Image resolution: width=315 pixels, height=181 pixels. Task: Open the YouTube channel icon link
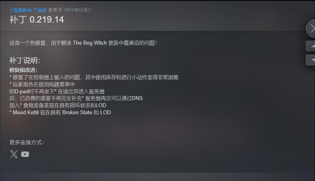click(x=25, y=154)
